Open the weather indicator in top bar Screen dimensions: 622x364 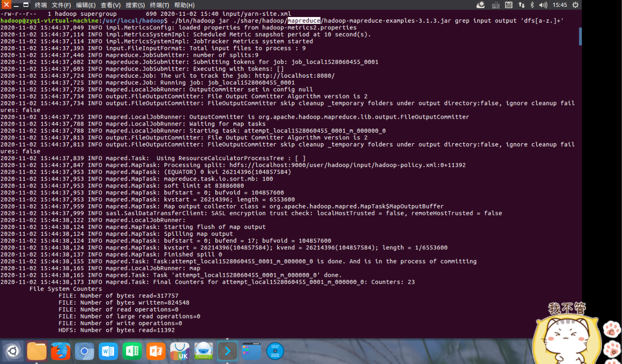point(481,5)
